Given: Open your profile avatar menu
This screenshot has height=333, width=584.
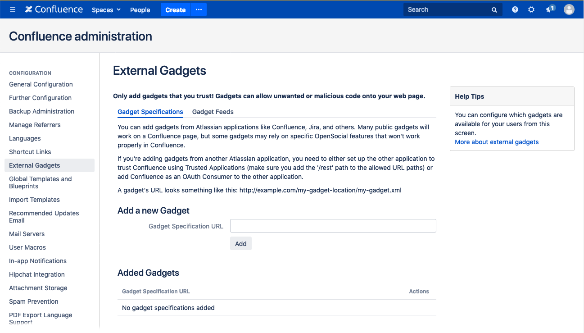Looking at the screenshot, I should (x=569, y=9).
